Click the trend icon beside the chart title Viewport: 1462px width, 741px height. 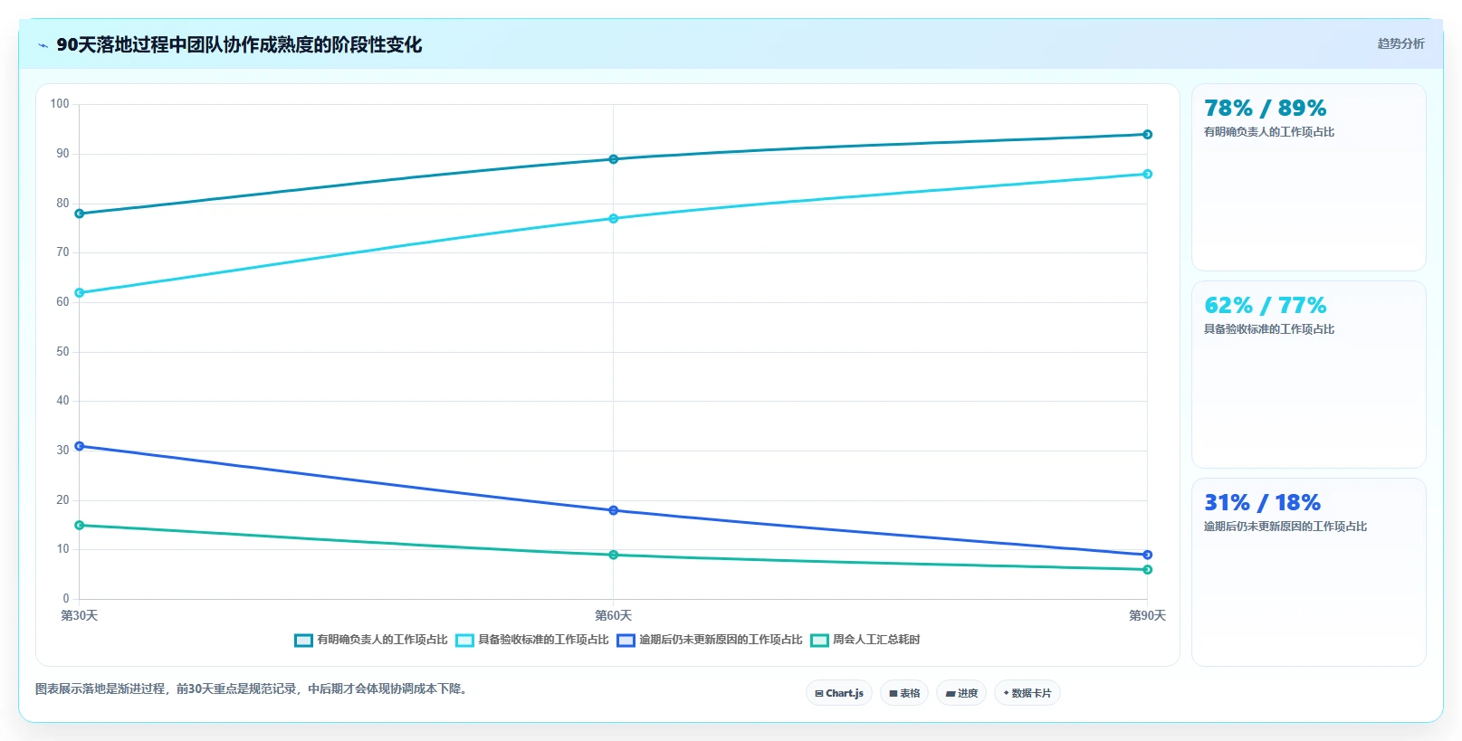(43, 45)
